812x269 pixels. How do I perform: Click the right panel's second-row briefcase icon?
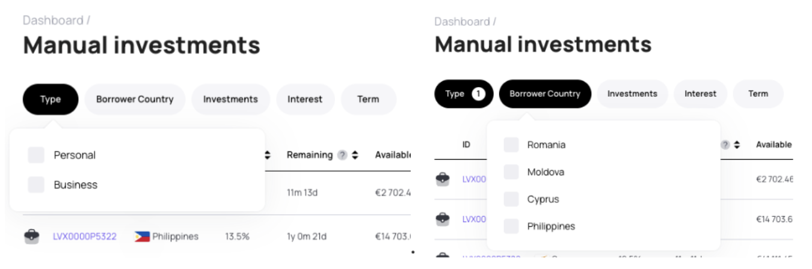tap(442, 219)
